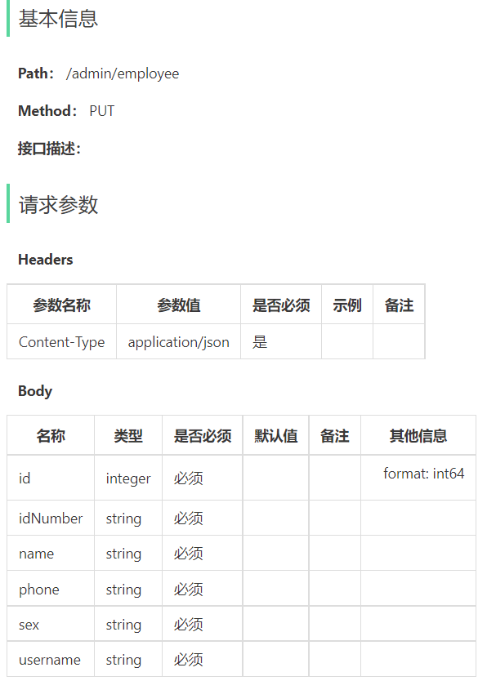Select the PUT method value
Screen dimensions: 487x681
pos(101,111)
